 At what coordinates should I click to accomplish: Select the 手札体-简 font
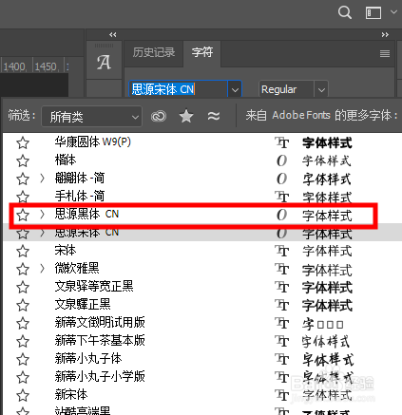point(80,196)
